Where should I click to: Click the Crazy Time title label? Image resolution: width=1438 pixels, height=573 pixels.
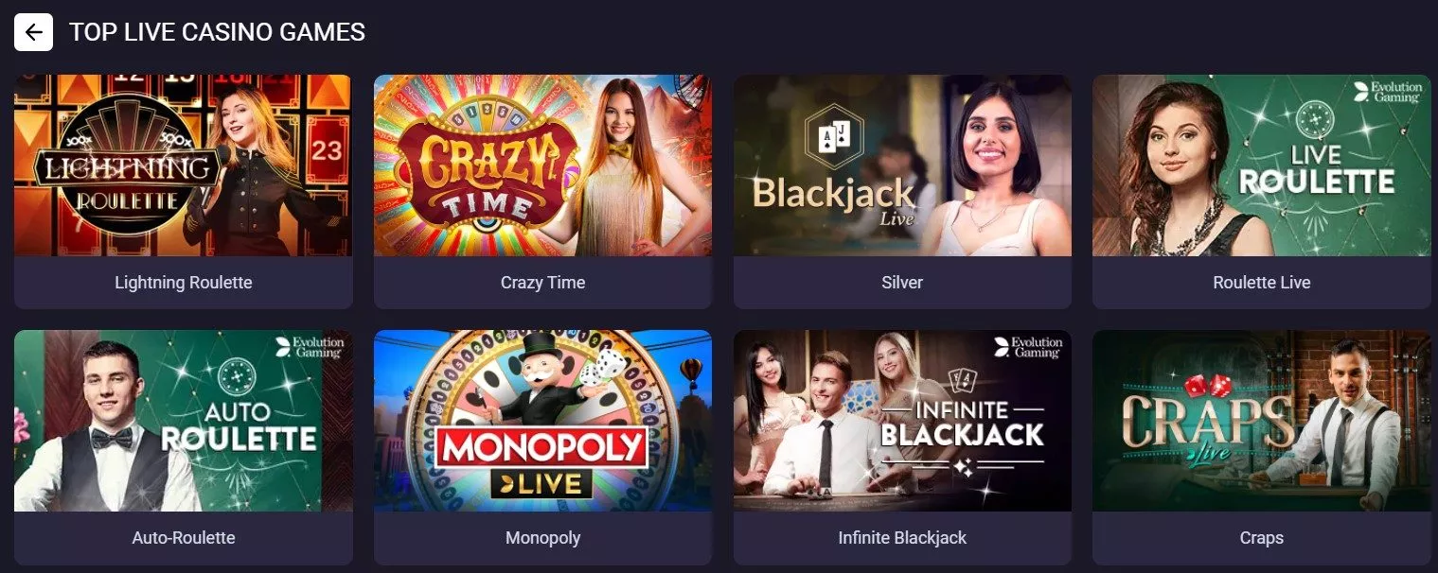click(x=542, y=283)
